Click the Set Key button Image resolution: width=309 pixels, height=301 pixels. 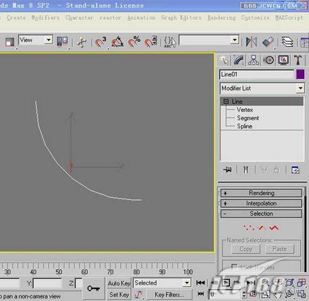coord(119,294)
